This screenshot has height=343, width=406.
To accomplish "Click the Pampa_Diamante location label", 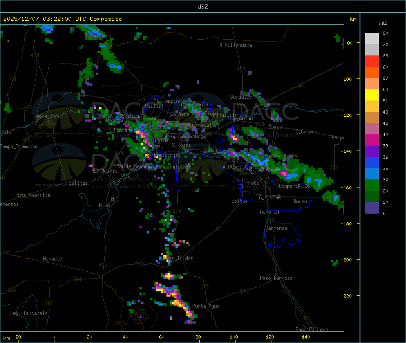I will (x=18, y=146).
